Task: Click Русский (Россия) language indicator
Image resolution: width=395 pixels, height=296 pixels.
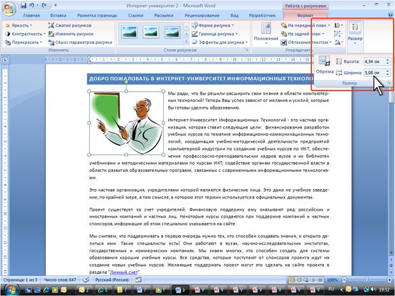Action: click(112, 279)
